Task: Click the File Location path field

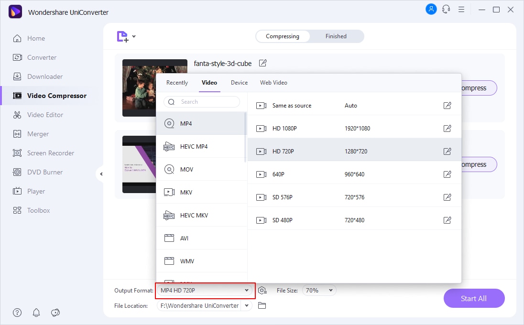Action: [x=199, y=305]
